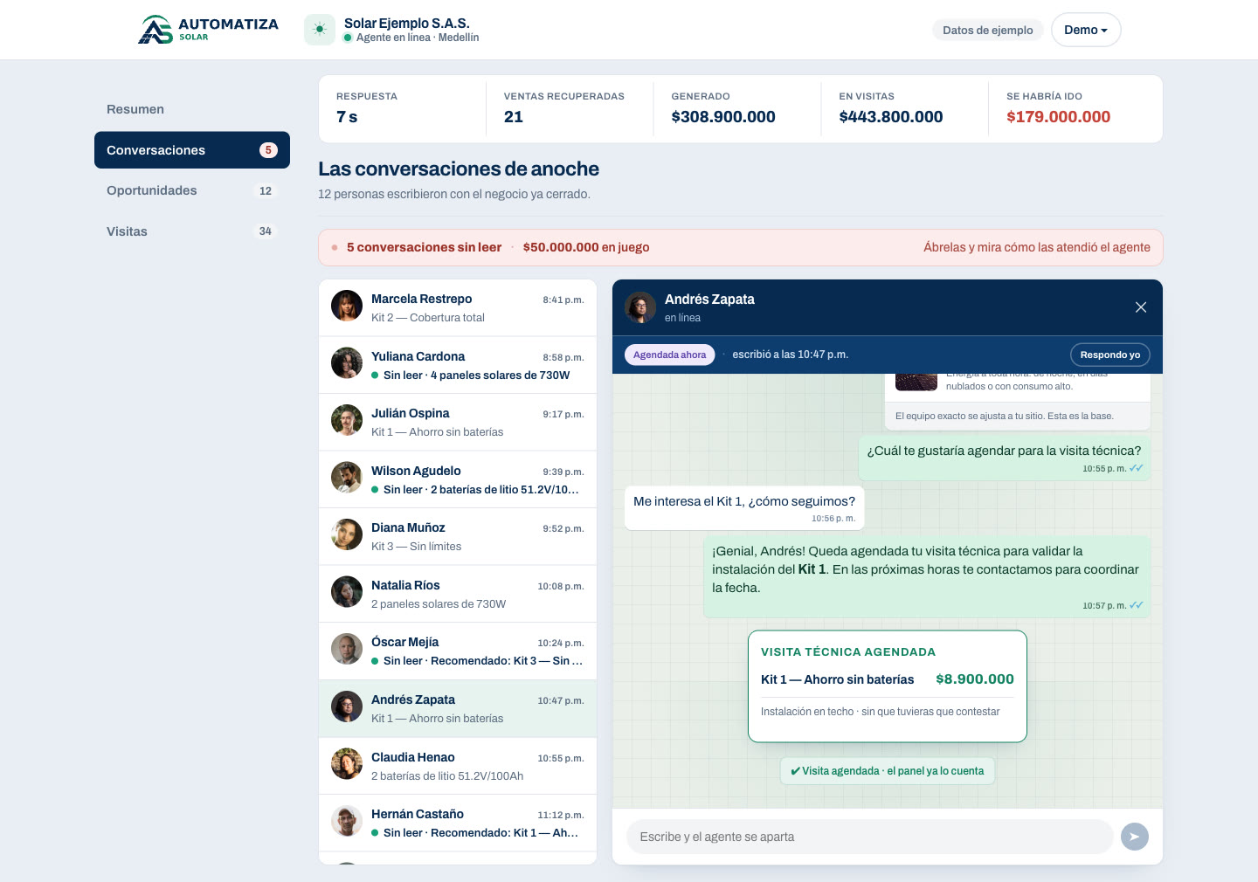Screen dimensions: 1258x882
Task: Open Hernán Castaño's avatar
Action: click(x=347, y=821)
